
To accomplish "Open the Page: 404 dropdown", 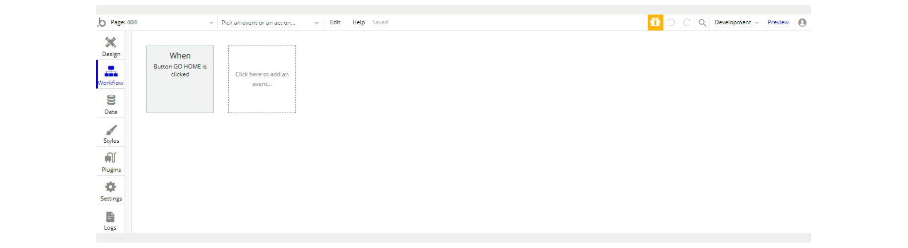I will point(162,22).
